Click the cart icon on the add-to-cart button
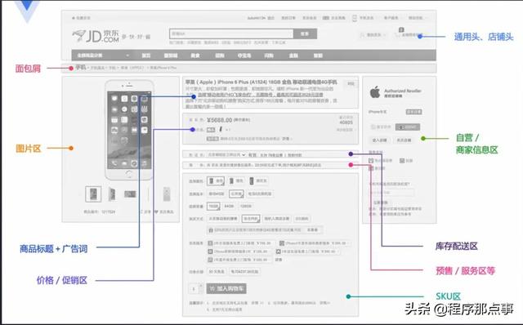This screenshot has height=325, width=523. [212, 289]
